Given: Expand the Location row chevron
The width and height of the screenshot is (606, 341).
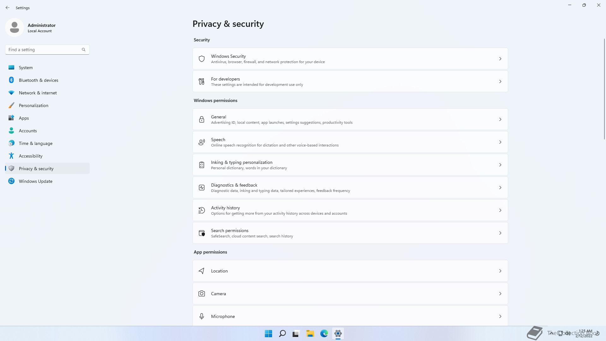Looking at the screenshot, I should [500, 271].
